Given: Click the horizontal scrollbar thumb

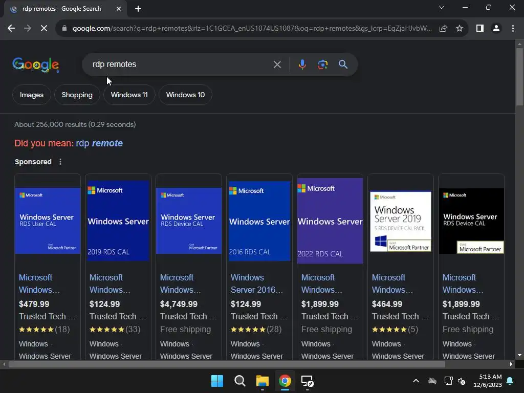Looking at the screenshot, I should (227, 364).
